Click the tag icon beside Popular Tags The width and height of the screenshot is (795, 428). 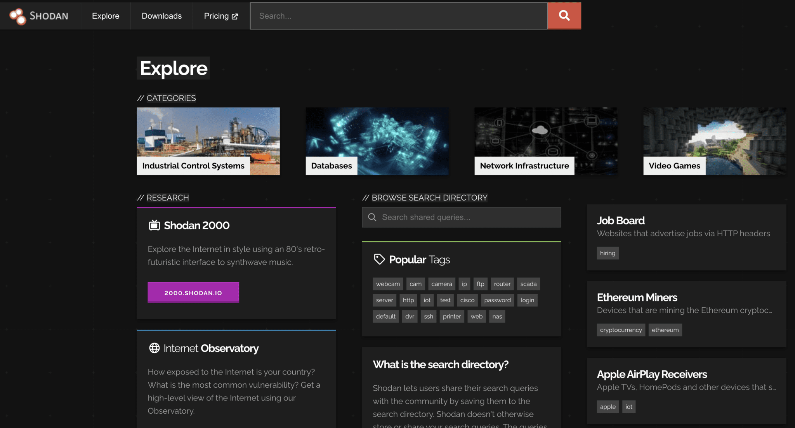(x=379, y=259)
